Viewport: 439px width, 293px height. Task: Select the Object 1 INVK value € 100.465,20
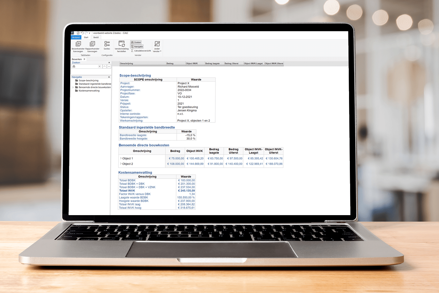click(195, 158)
